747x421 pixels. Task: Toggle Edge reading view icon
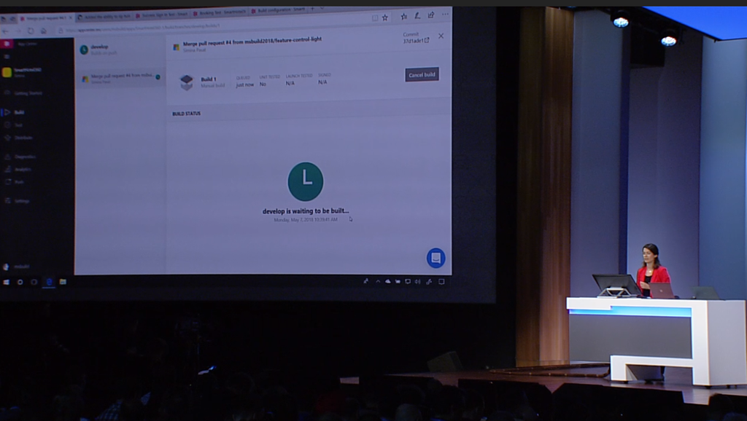tap(374, 18)
